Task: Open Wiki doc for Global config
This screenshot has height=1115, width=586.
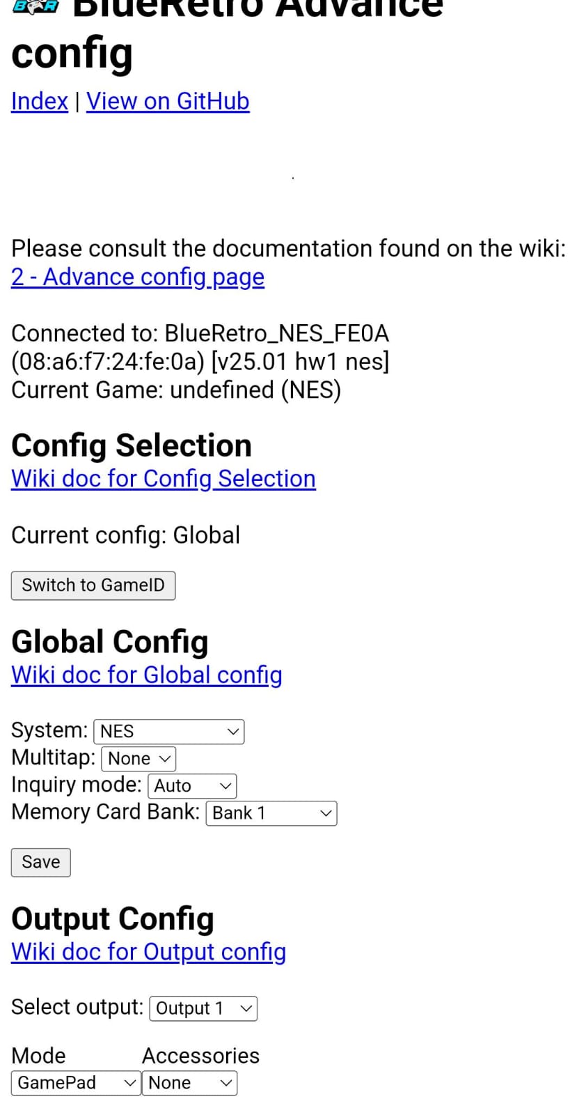Action: [147, 675]
